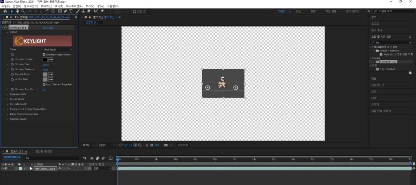Open the viewer resolution dropdown
The height and width of the screenshot is (185, 416).
tap(107, 145)
